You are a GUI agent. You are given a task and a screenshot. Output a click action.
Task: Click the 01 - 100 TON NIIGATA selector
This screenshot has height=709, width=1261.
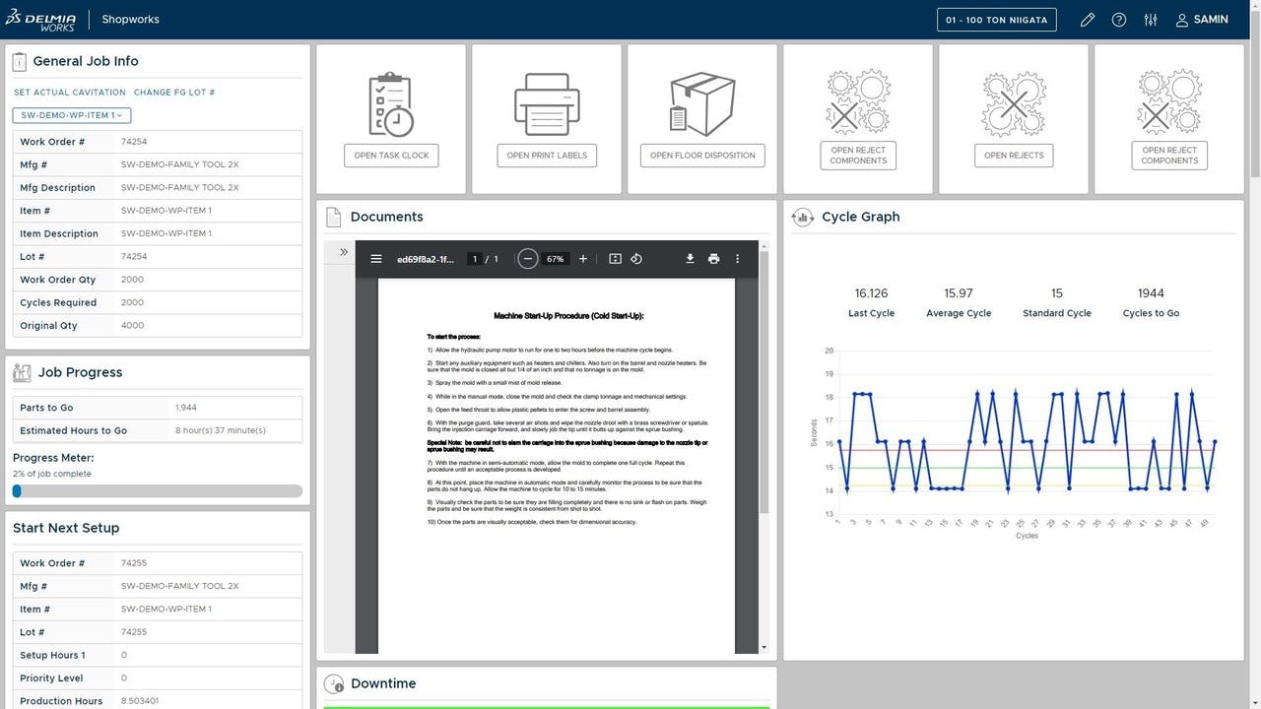tap(996, 19)
